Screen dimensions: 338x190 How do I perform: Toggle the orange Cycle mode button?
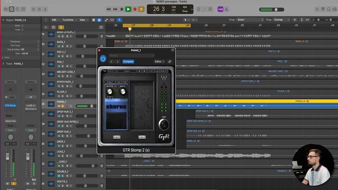(141, 9)
